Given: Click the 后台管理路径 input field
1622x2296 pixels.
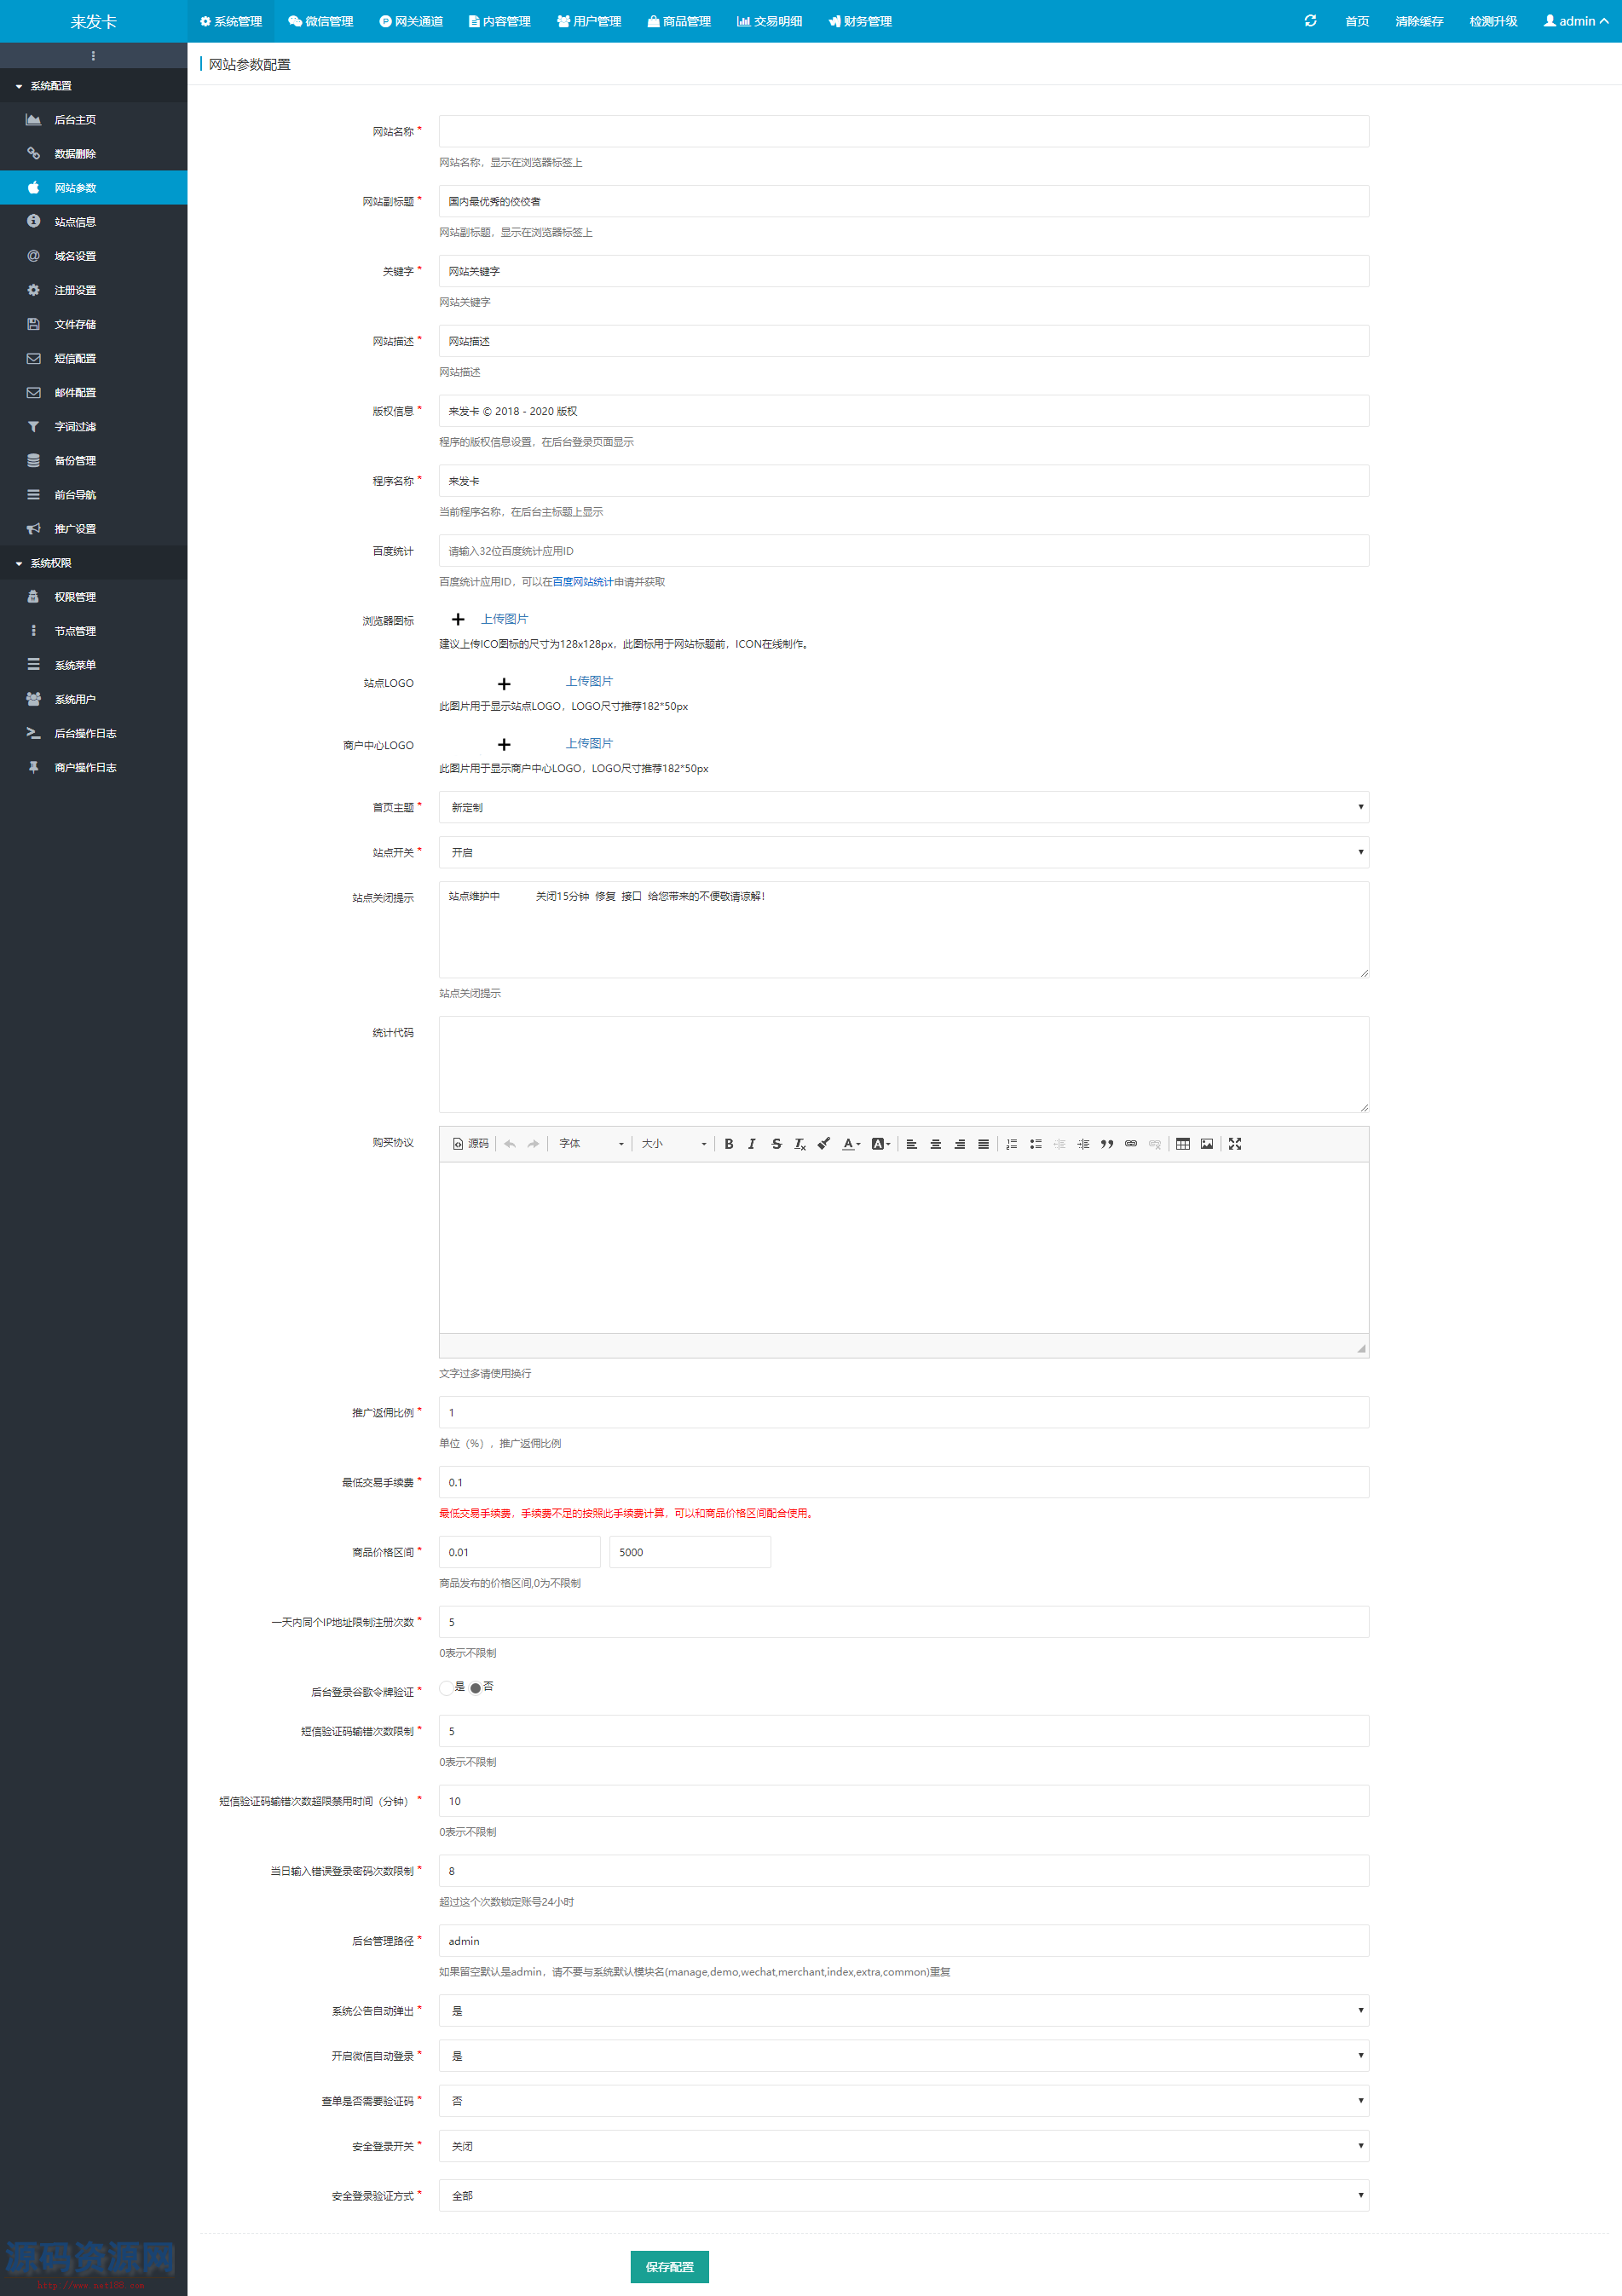Looking at the screenshot, I should [x=904, y=1940].
